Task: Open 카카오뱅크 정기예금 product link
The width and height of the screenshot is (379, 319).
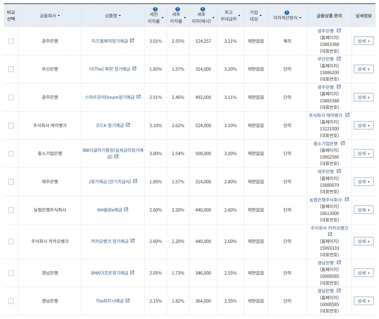Action: click(110, 242)
